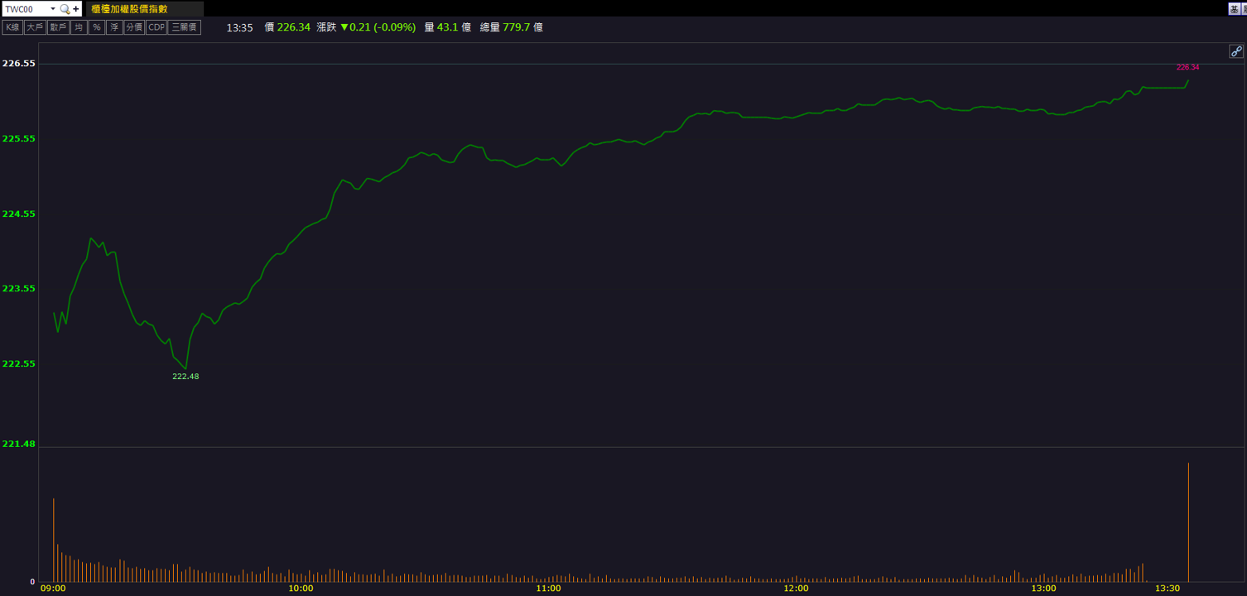The height and width of the screenshot is (596, 1247).
Task: Click the 13:00 time axis label
Action: coord(1043,589)
